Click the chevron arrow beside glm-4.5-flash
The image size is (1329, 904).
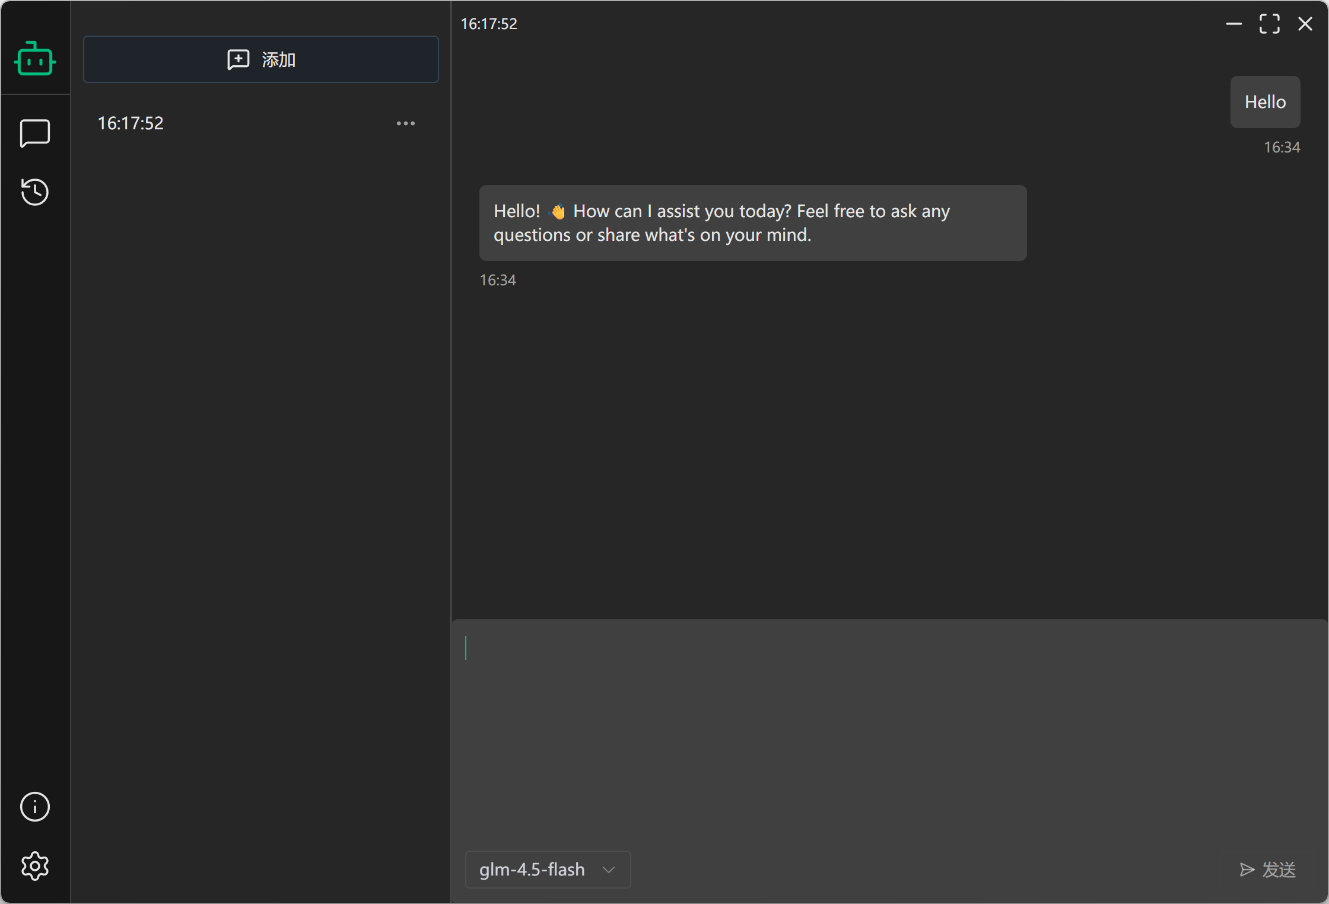point(609,870)
